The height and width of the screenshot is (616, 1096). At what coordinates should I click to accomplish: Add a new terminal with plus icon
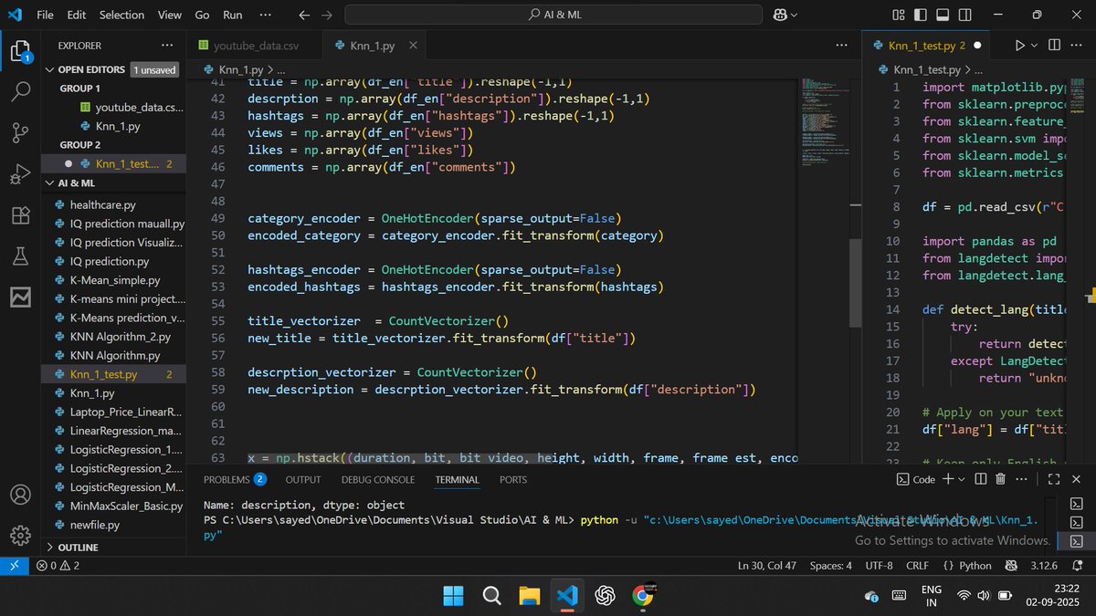click(948, 479)
